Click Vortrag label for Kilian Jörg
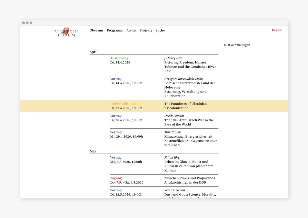Image resolution: width=308 pixels, height=218 pixels. [116, 157]
